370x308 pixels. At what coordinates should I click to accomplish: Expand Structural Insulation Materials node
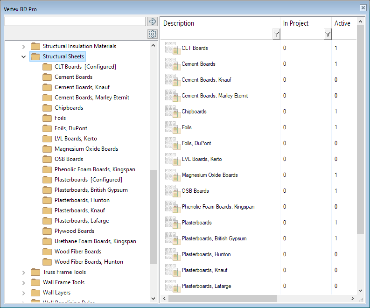[24, 46]
